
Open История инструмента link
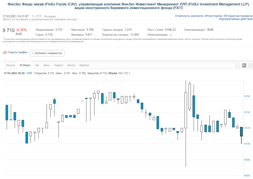click(238, 16)
